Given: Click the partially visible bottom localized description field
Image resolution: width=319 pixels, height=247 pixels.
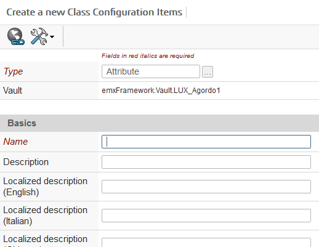Looking at the screenshot, I should (x=206, y=243).
